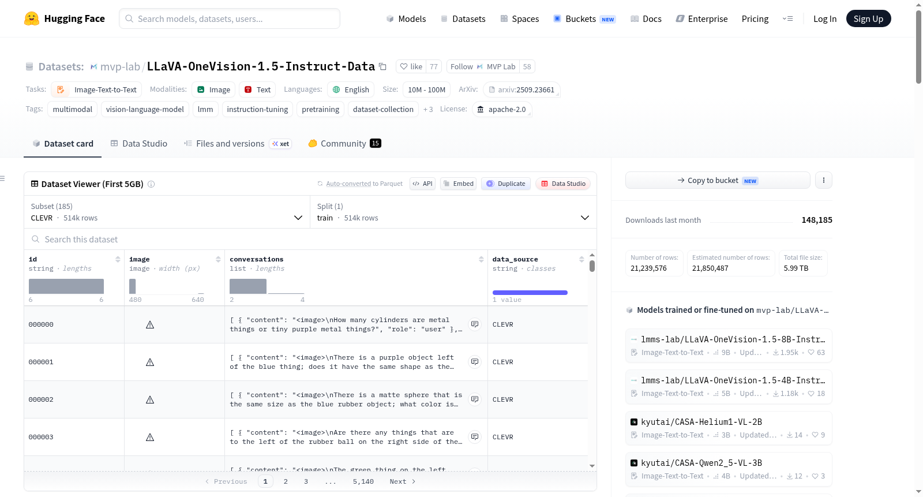This screenshot has width=923, height=497.
Task: Expand conversation for row 000000
Action: [x=475, y=324]
